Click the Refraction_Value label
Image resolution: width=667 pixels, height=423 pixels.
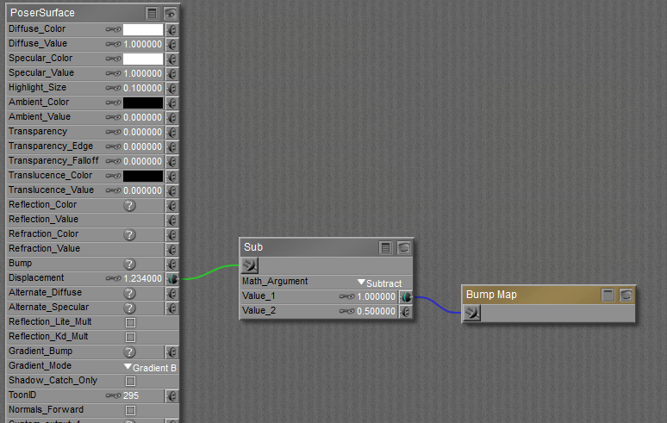44,249
